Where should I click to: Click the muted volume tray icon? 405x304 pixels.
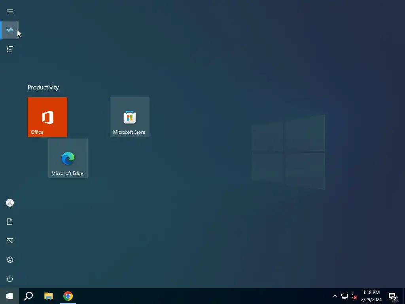click(353, 296)
